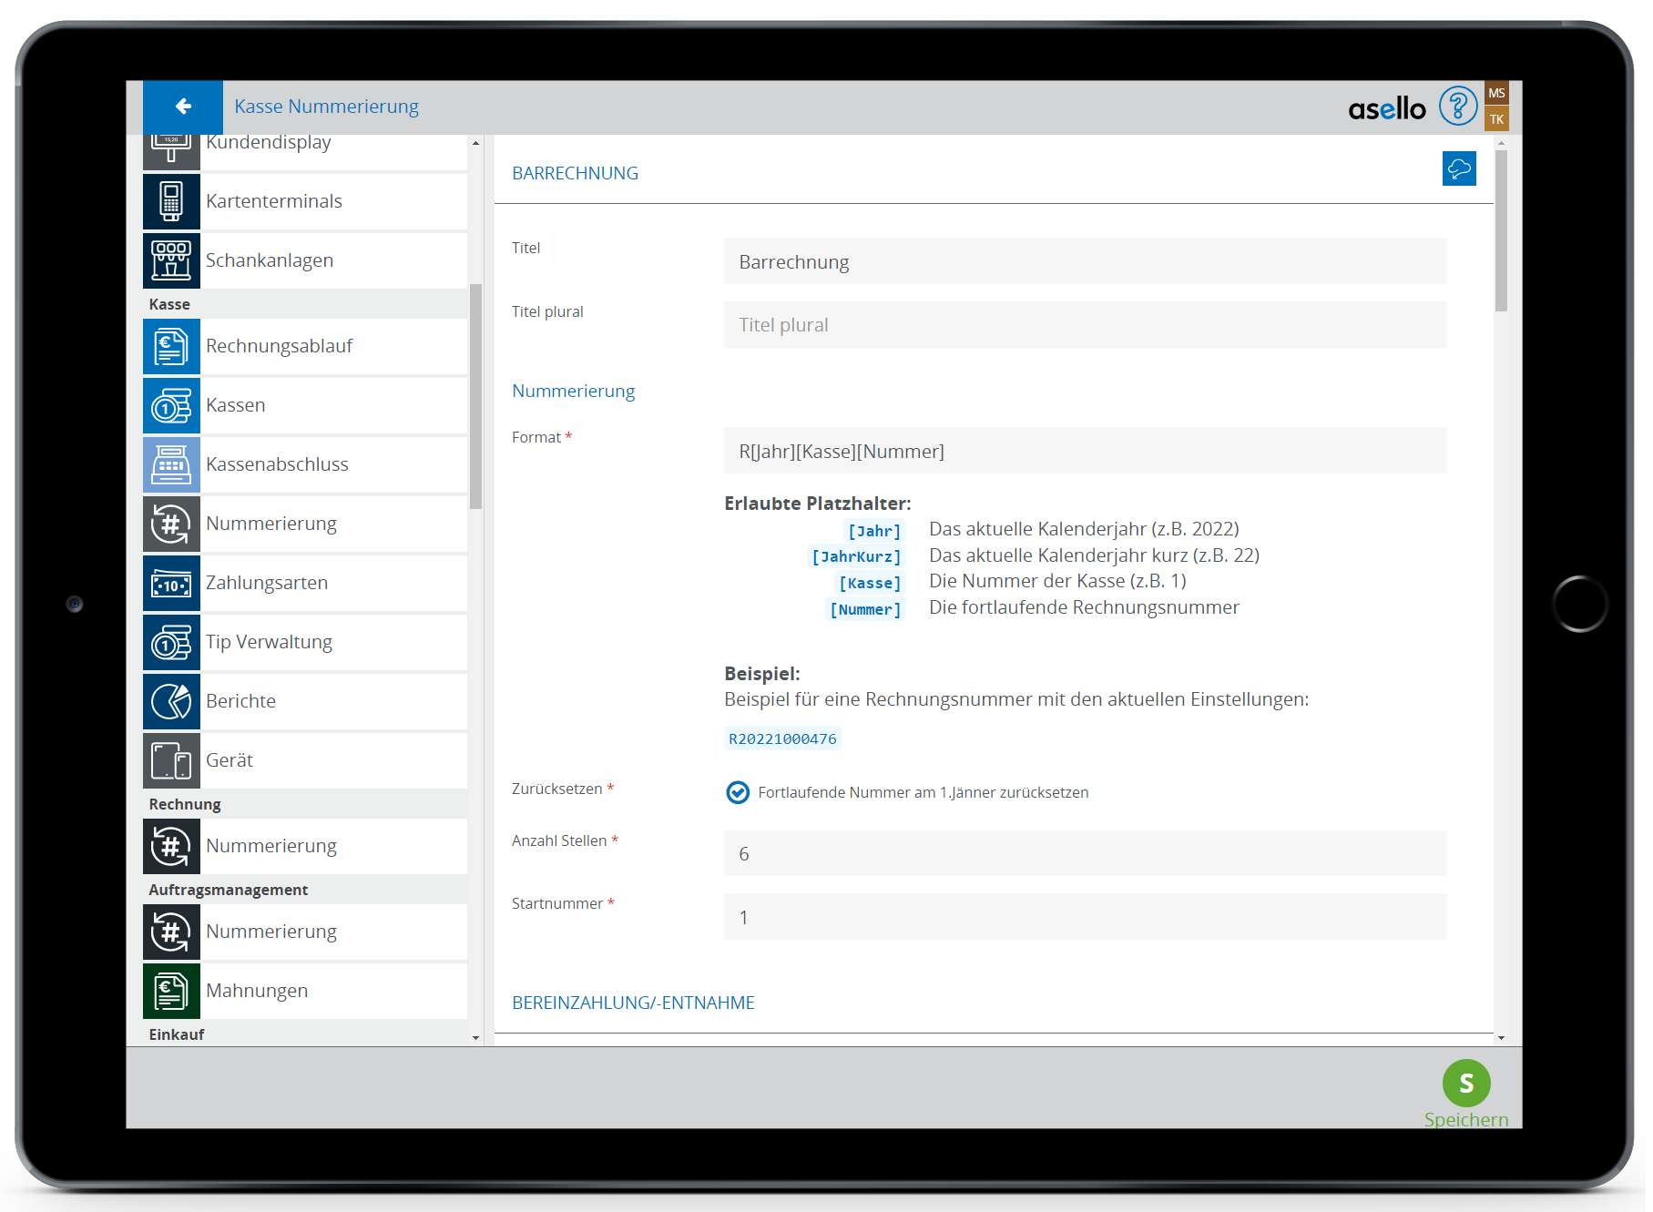Viewport: 1653px width, 1212px height.
Task: Click the MS user badge
Action: (1496, 93)
